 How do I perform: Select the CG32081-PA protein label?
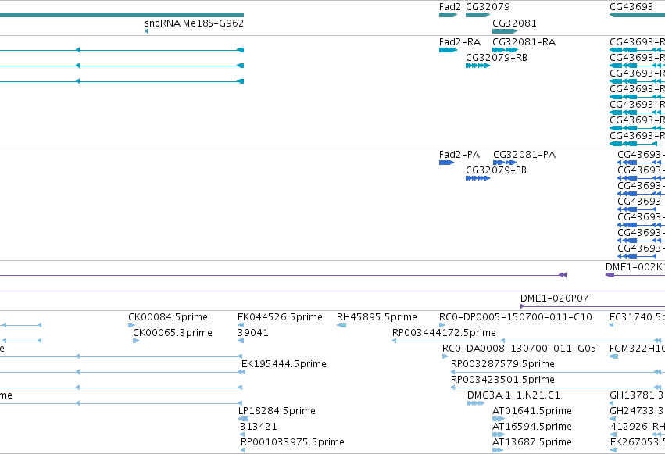pos(524,155)
